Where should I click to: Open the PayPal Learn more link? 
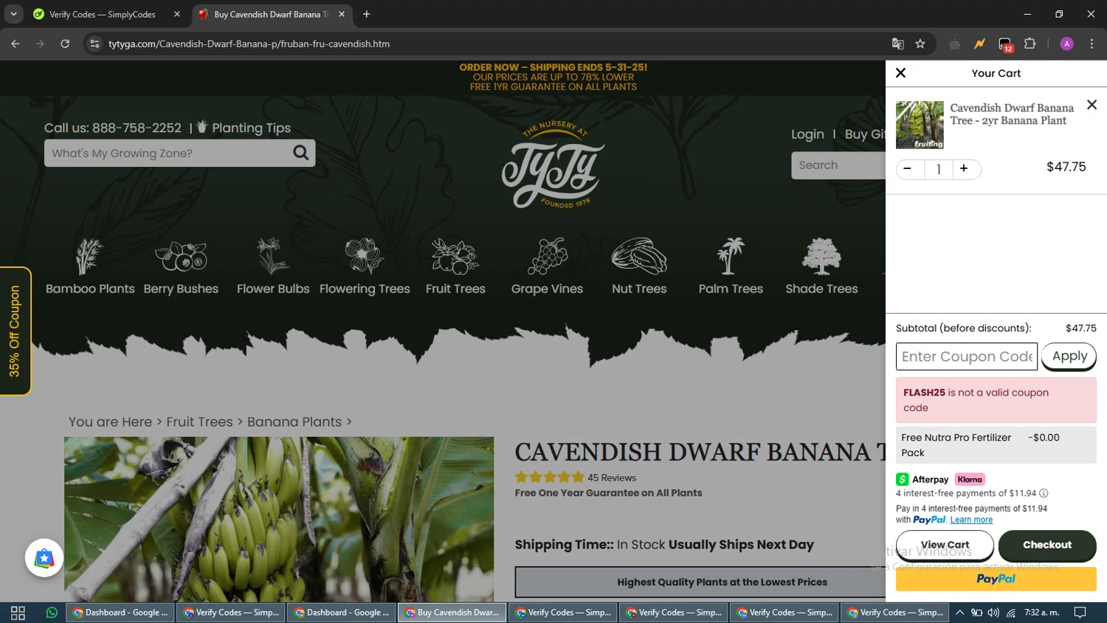tap(971, 520)
